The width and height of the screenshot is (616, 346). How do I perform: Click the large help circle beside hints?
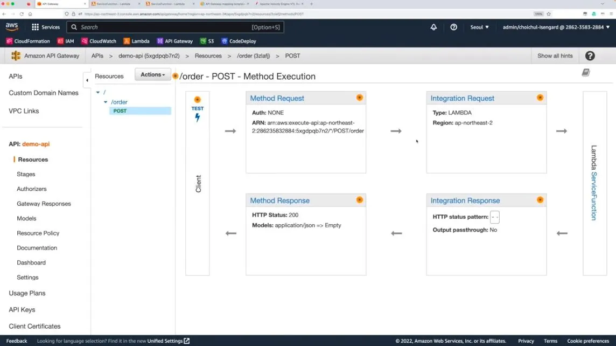click(x=590, y=56)
